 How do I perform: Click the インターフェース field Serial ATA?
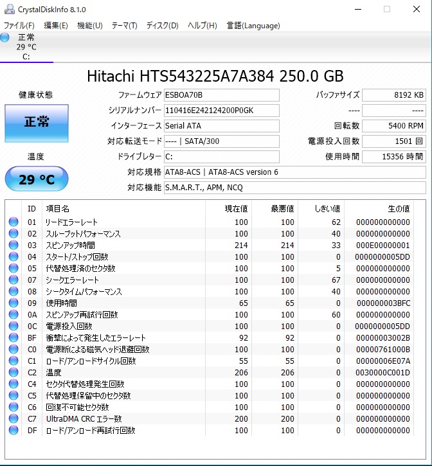[222, 126]
